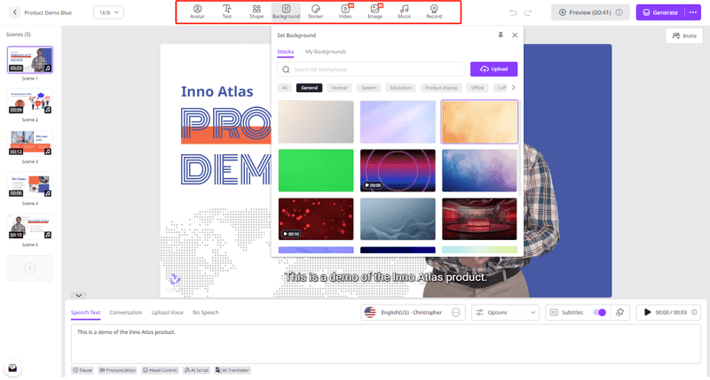Image resolution: width=710 pixels, height=380 pixels.
Task: Choose the General category filter
Action: [x=309, y=88]
